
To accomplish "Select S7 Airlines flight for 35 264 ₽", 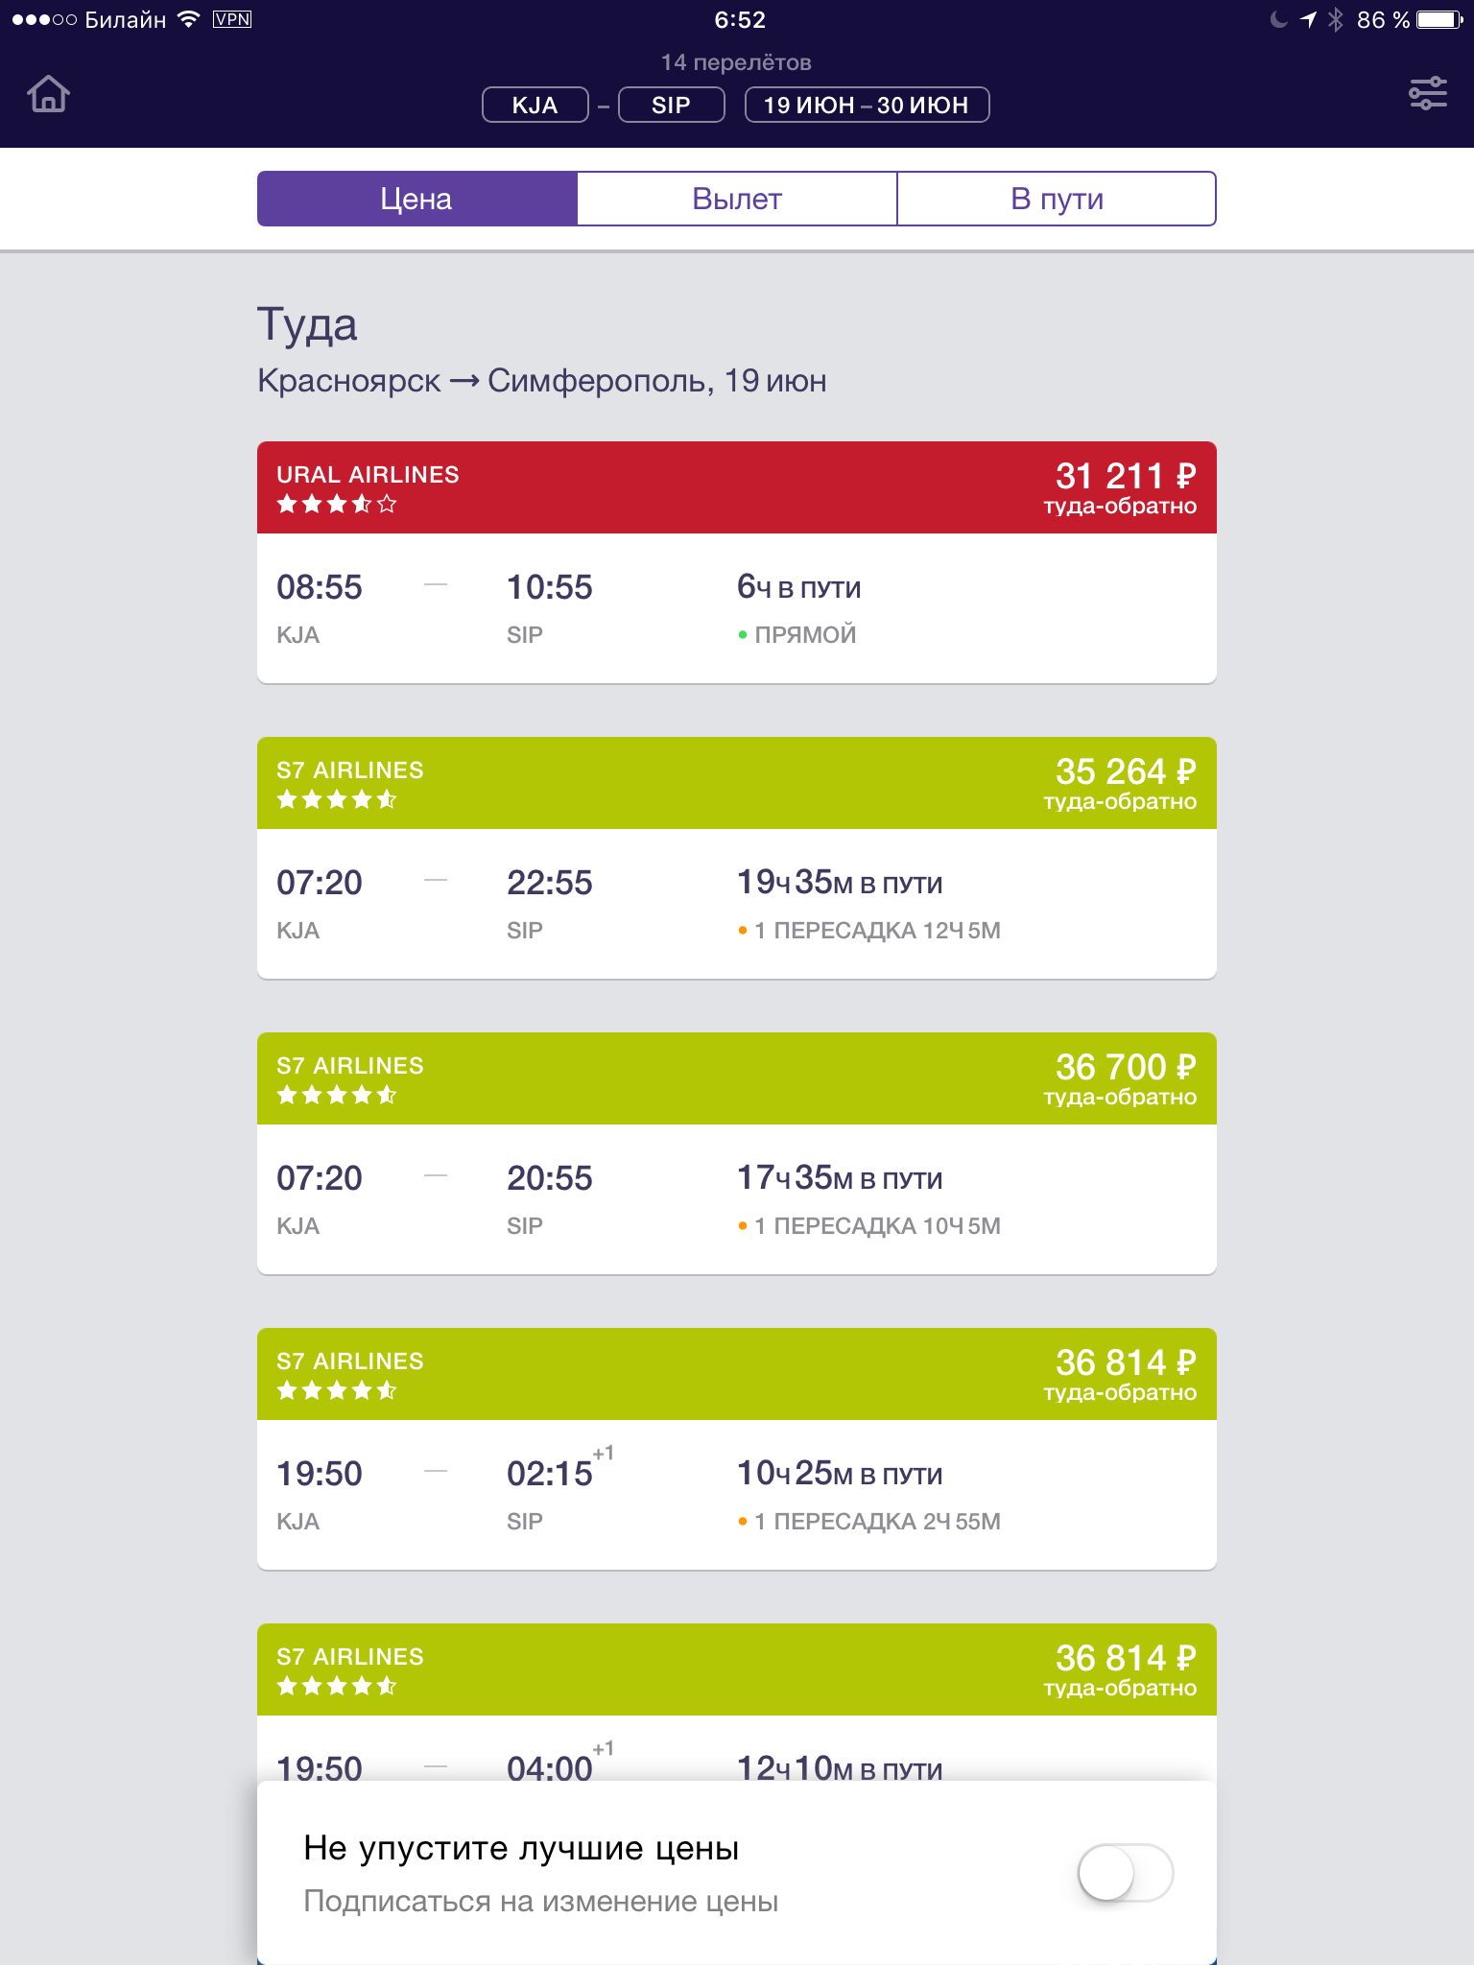I will [x=737, y=858].
